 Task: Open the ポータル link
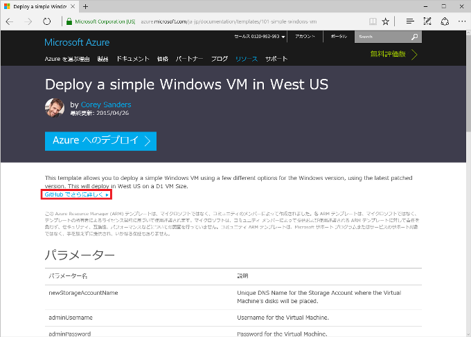(x=339, y=36)
